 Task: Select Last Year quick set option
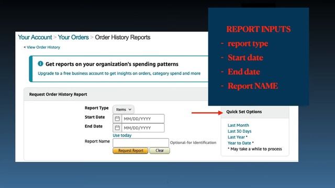tap(236, 137)
